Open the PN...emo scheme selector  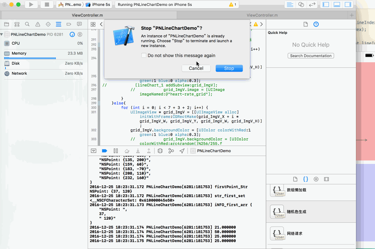[70, 4]
